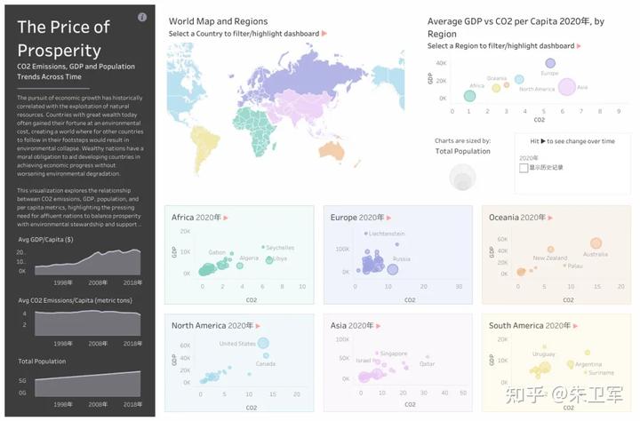Click the 'Uruguay' label in the South America chart
This screenshot has width=640, height=421.
(x=543, y=354)
